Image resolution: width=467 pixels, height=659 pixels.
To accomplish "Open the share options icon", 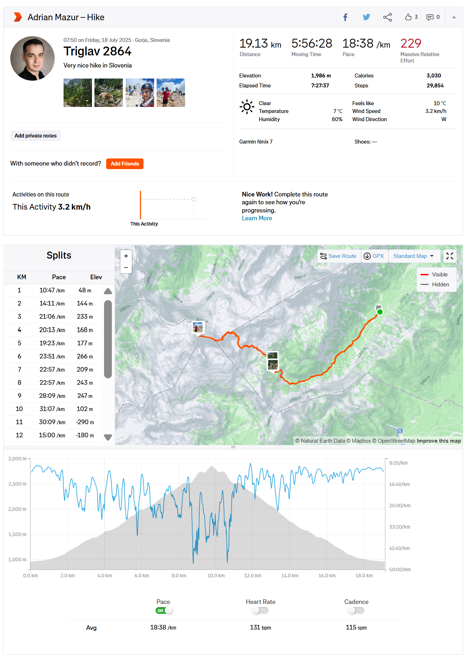I will [387, 17].
